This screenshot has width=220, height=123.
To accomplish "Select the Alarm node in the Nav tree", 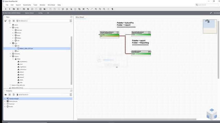I will tap(16, 25).
